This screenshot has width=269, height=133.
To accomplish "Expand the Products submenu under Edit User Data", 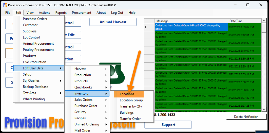I will (87, 81).
